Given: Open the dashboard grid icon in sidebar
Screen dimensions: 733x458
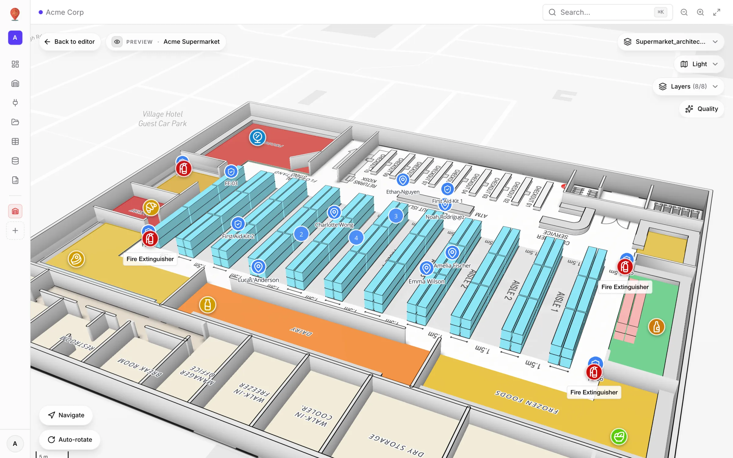Looking at the screenshot, I should (15, 64).
